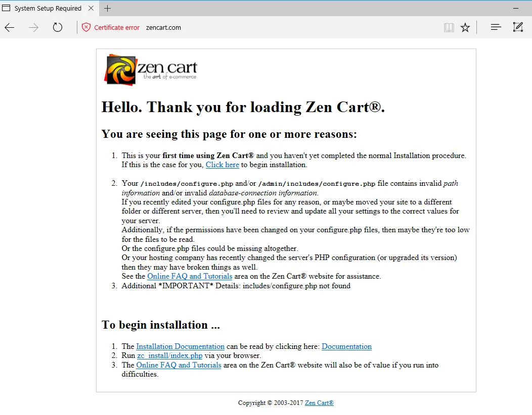Image resolution: width=532 pixels, height=415 pixels.
Task: Add page to favorites with star icon
Action: (465, 27)
